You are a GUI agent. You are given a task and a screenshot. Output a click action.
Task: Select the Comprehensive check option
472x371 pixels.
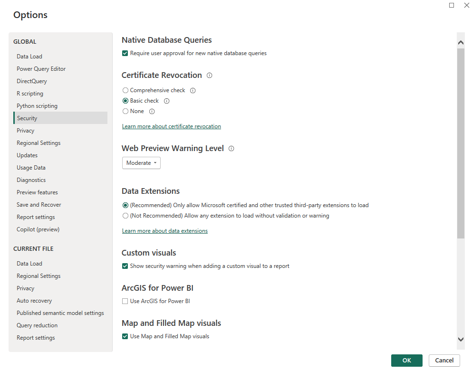click(x=125, y=90)
